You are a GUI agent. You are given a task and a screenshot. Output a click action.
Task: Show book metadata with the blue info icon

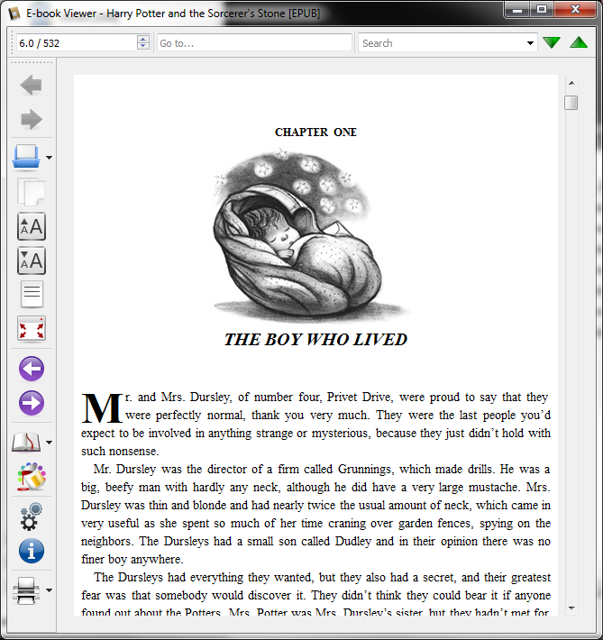tap(32, 551)
